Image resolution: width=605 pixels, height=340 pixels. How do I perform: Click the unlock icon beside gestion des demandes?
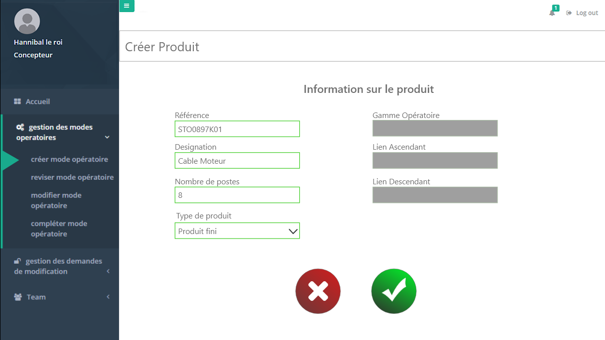click(18, 261)
